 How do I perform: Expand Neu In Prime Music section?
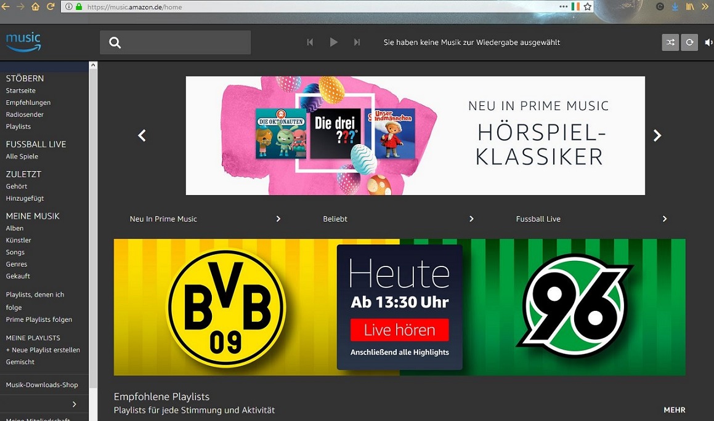(278, 219)
